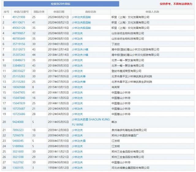
Task: Click application number 5188966
Action: [x=17, y=146]
